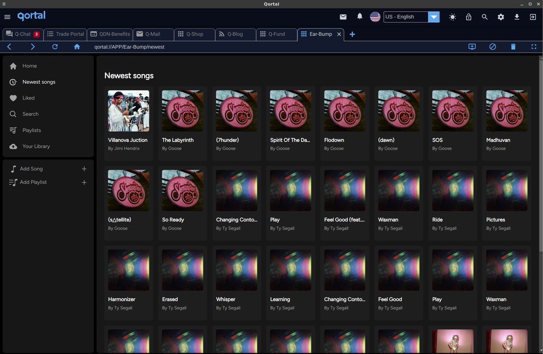543x354 pixels.
Task: Click the block circle-slash icon
Action: [493, 47]
